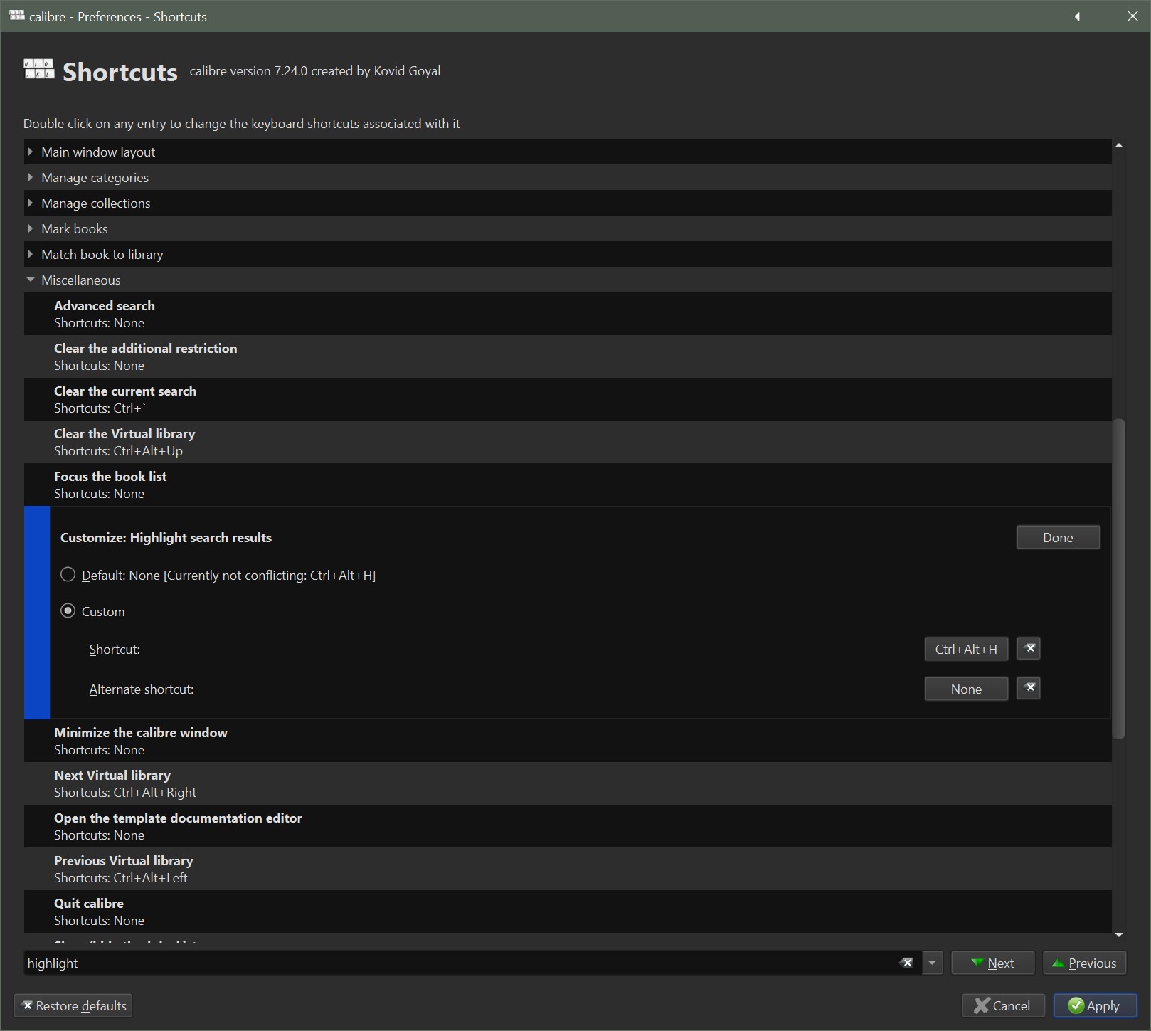Screen dimensions: 1151x1031
Task: Expand the Main window layout group
Action: (x=30, y=152)
